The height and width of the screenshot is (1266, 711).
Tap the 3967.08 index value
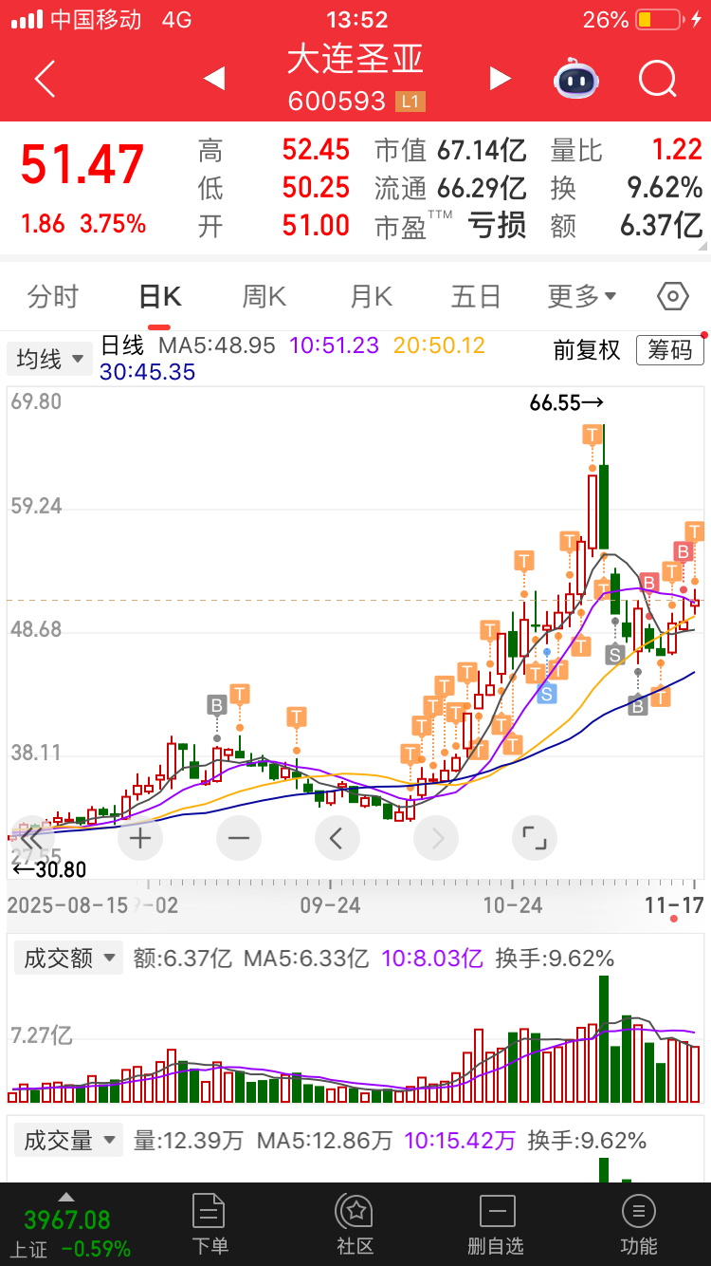coord(67,1219)
